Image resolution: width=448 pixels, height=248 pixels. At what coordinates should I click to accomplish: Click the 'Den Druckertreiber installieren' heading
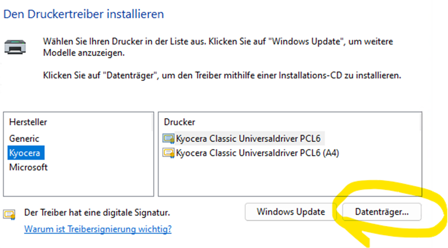click(x=84, y=14)
